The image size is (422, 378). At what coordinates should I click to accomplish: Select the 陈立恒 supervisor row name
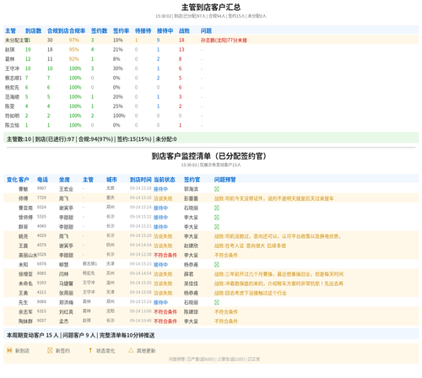(12, 126)
